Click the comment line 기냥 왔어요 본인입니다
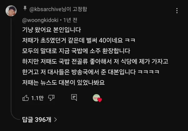This screenshot has height=131, width=188. 52,30
